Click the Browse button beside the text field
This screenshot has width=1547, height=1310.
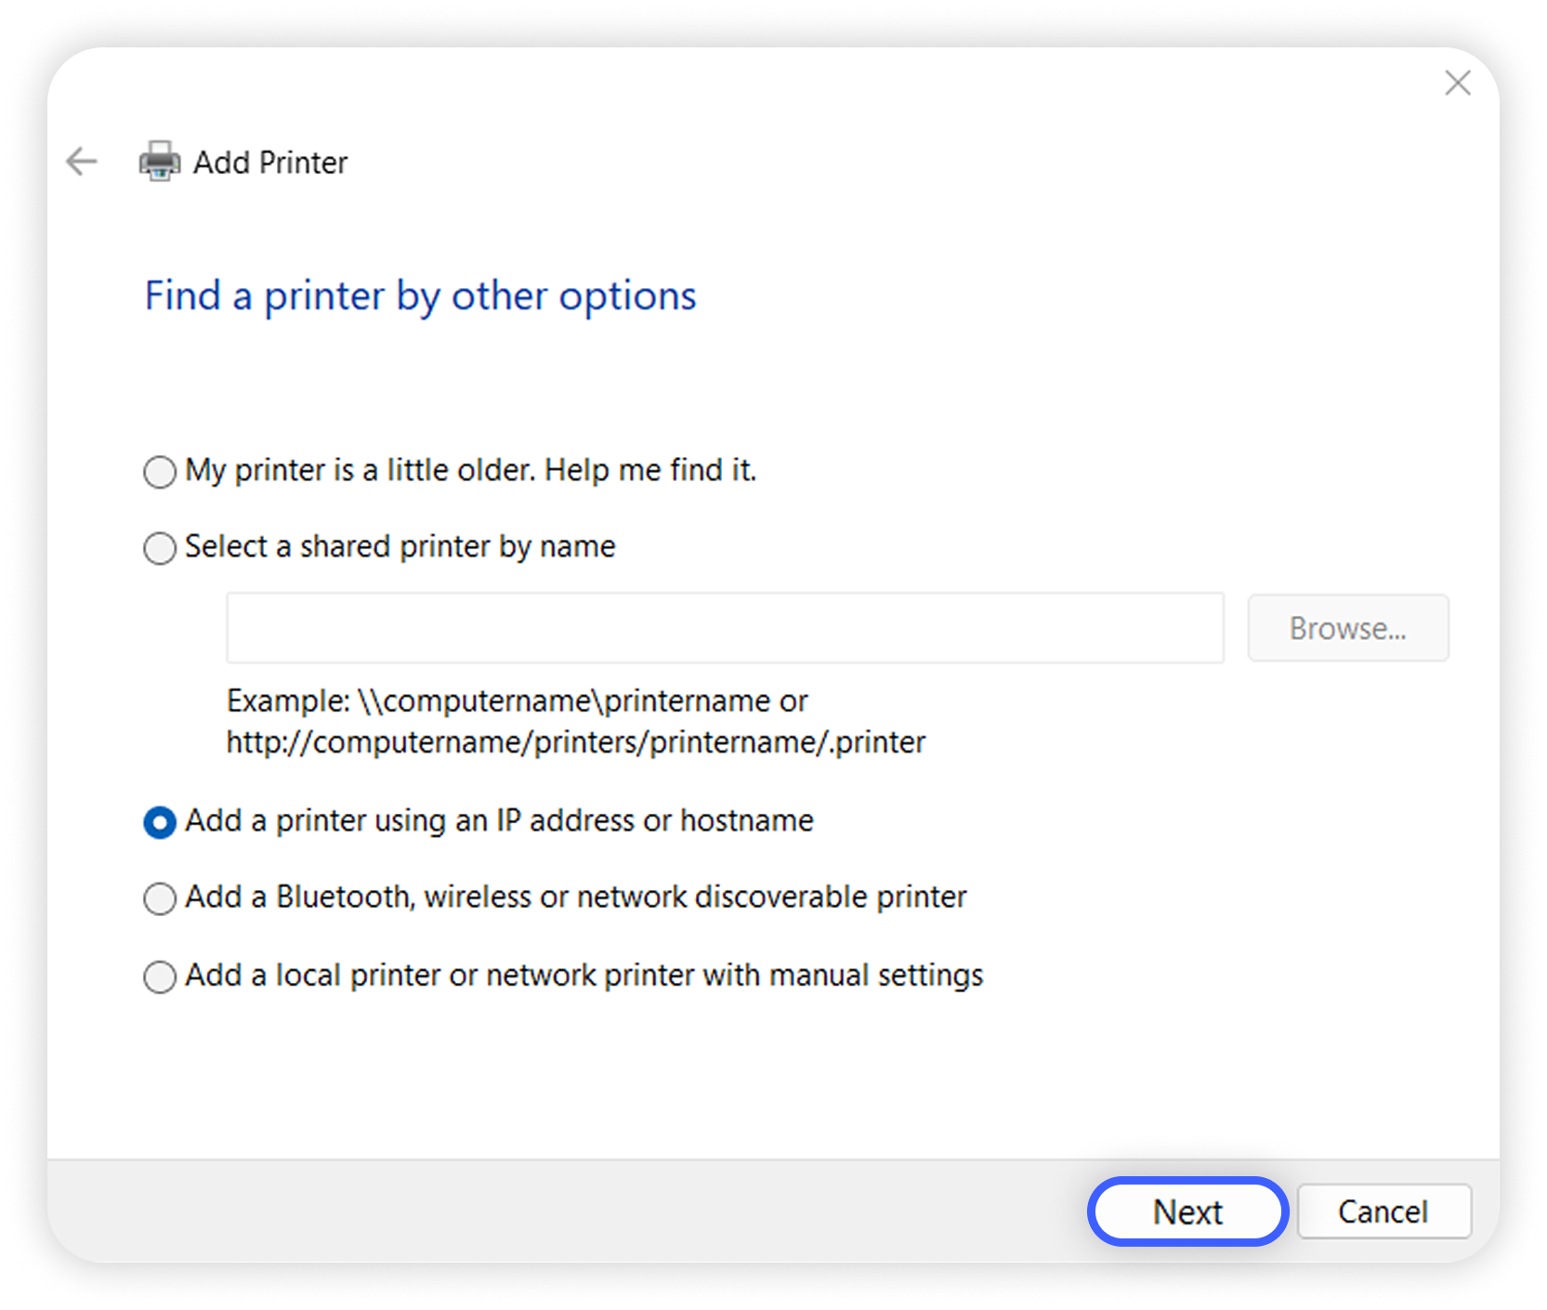click(x=1348, y=628)
